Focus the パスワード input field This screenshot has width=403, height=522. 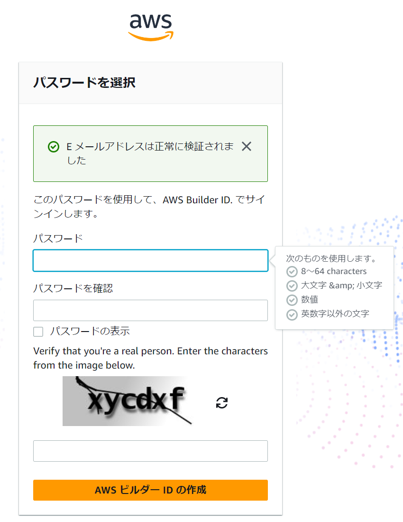(x=150, y=260)
